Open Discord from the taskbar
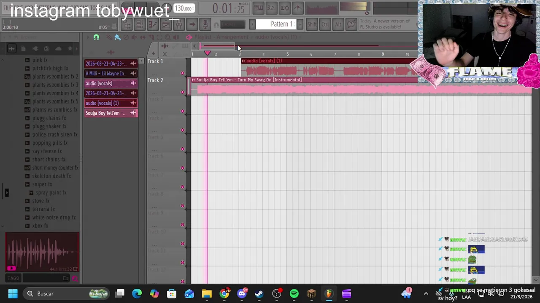Screen dimensions: 540x303 click(x=242, y=294)
